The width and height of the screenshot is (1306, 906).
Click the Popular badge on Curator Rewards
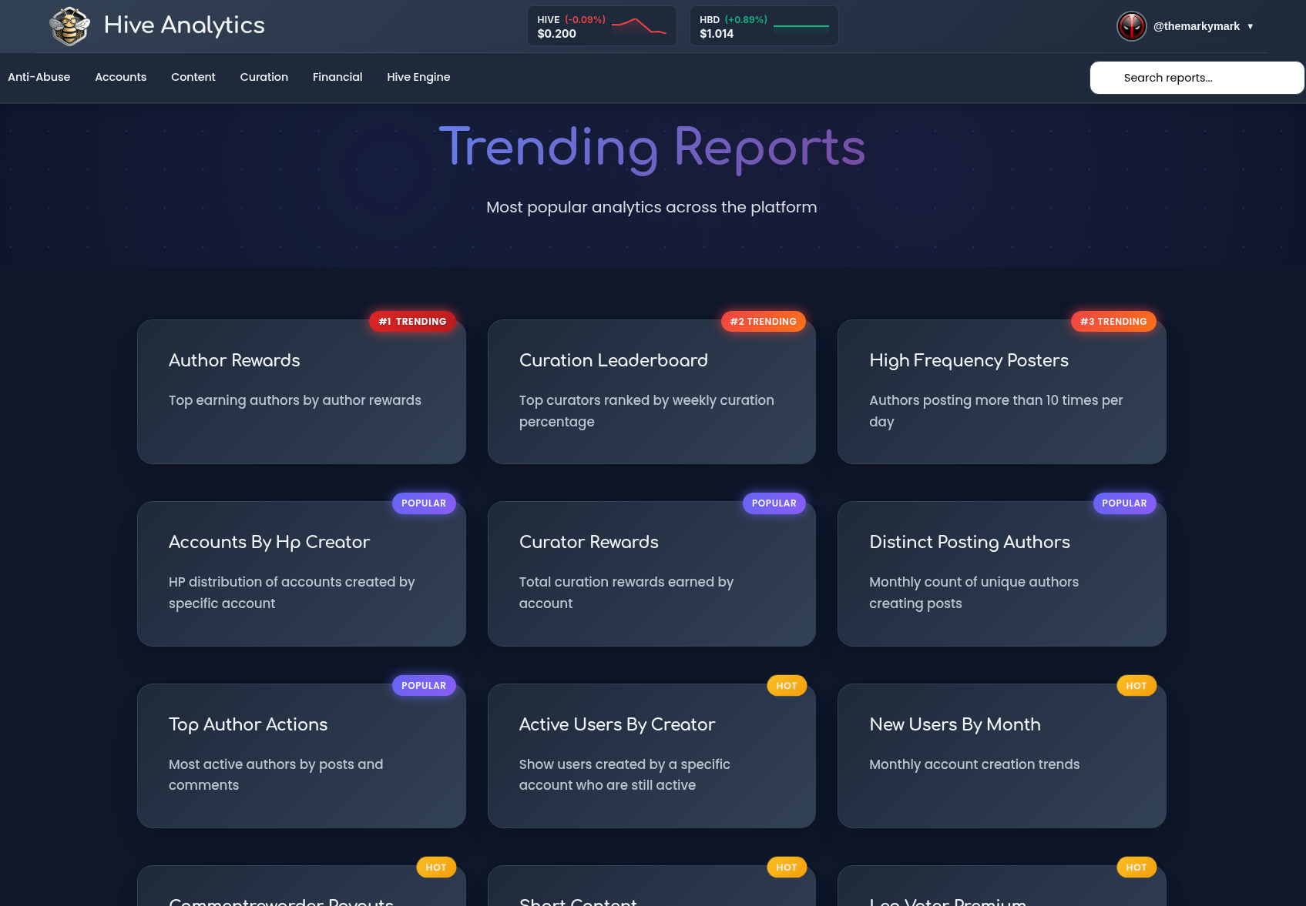click(x=774, y=503)
